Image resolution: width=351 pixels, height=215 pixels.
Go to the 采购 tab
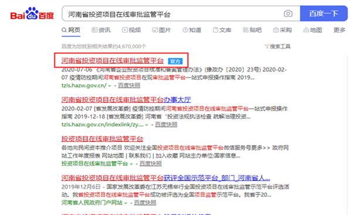282,30
